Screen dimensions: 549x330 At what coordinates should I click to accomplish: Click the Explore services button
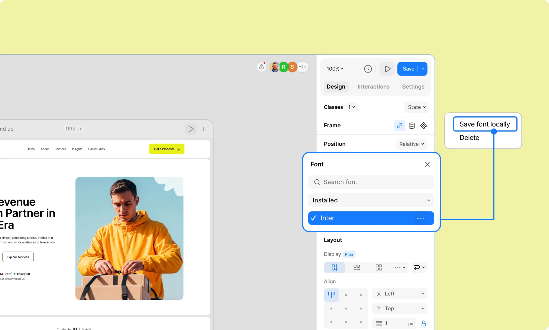pyautogui.click(x=18, y=257)
